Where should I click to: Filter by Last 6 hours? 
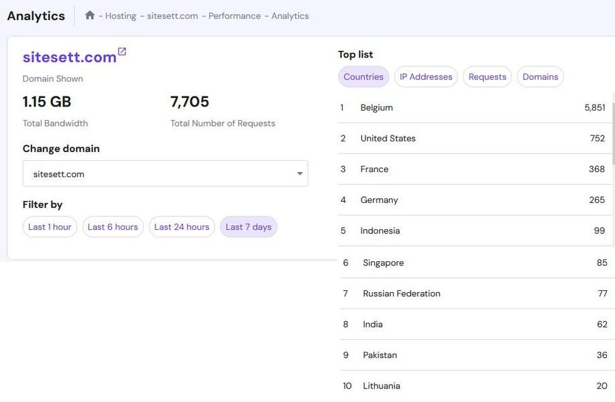(113, 227)
